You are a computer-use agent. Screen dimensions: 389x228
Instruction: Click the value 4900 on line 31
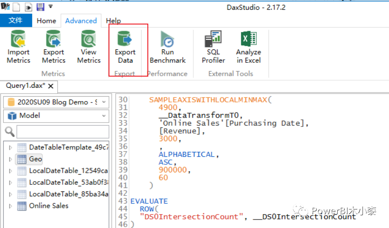(x=168, y=108)
